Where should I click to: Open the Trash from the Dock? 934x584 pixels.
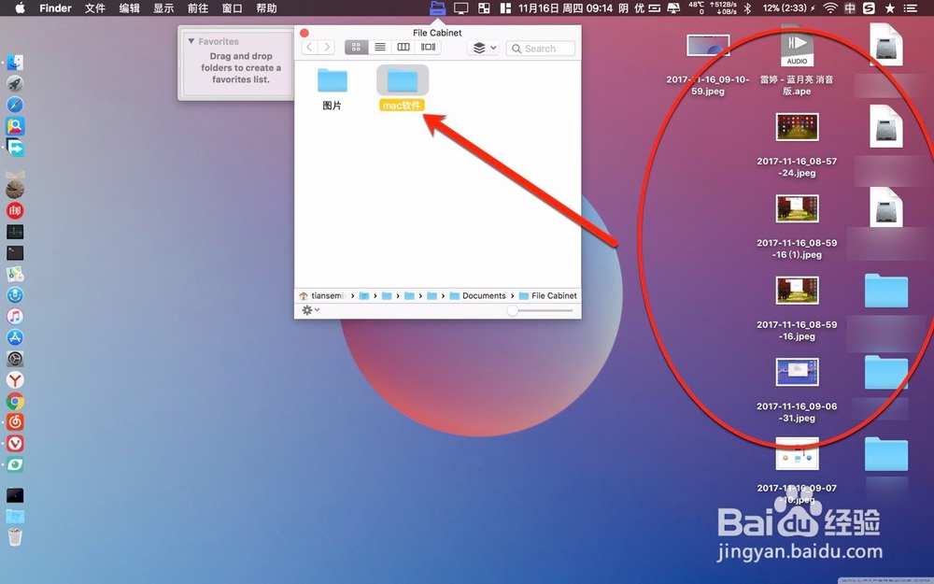15,536
